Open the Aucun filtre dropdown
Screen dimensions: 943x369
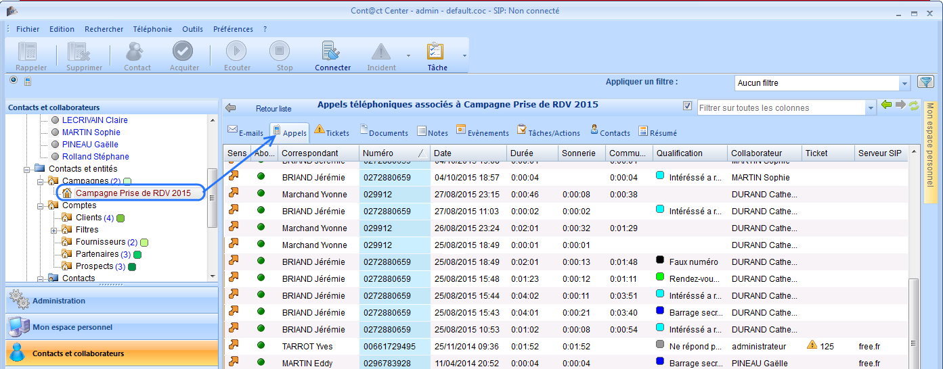(905, 83)
